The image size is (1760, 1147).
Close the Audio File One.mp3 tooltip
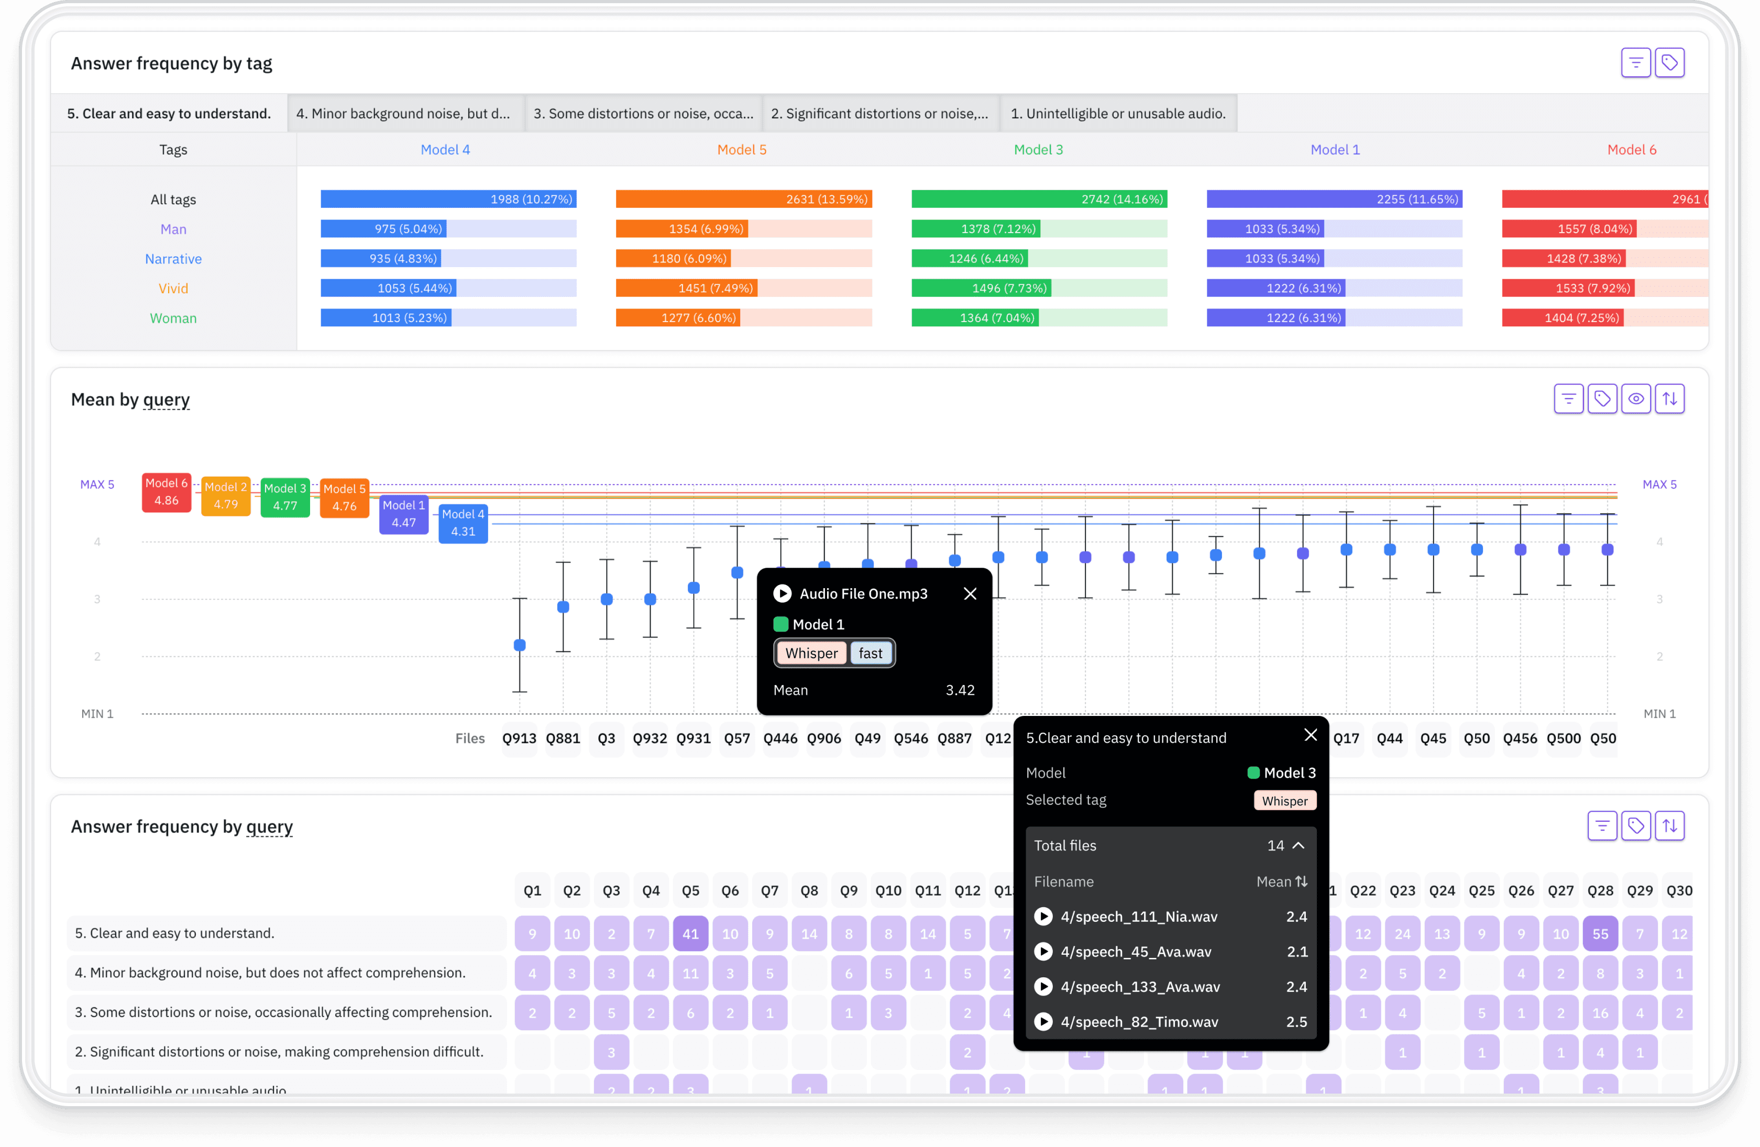(x=970, y=594)
